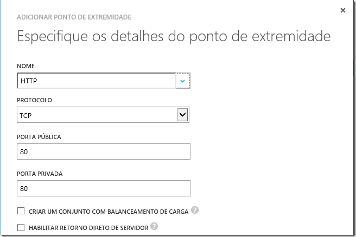Enable Criar um conjunto com balanceamento checkbox
The width and height of the screenshot is (356, 237).
[x=21, y=211]
